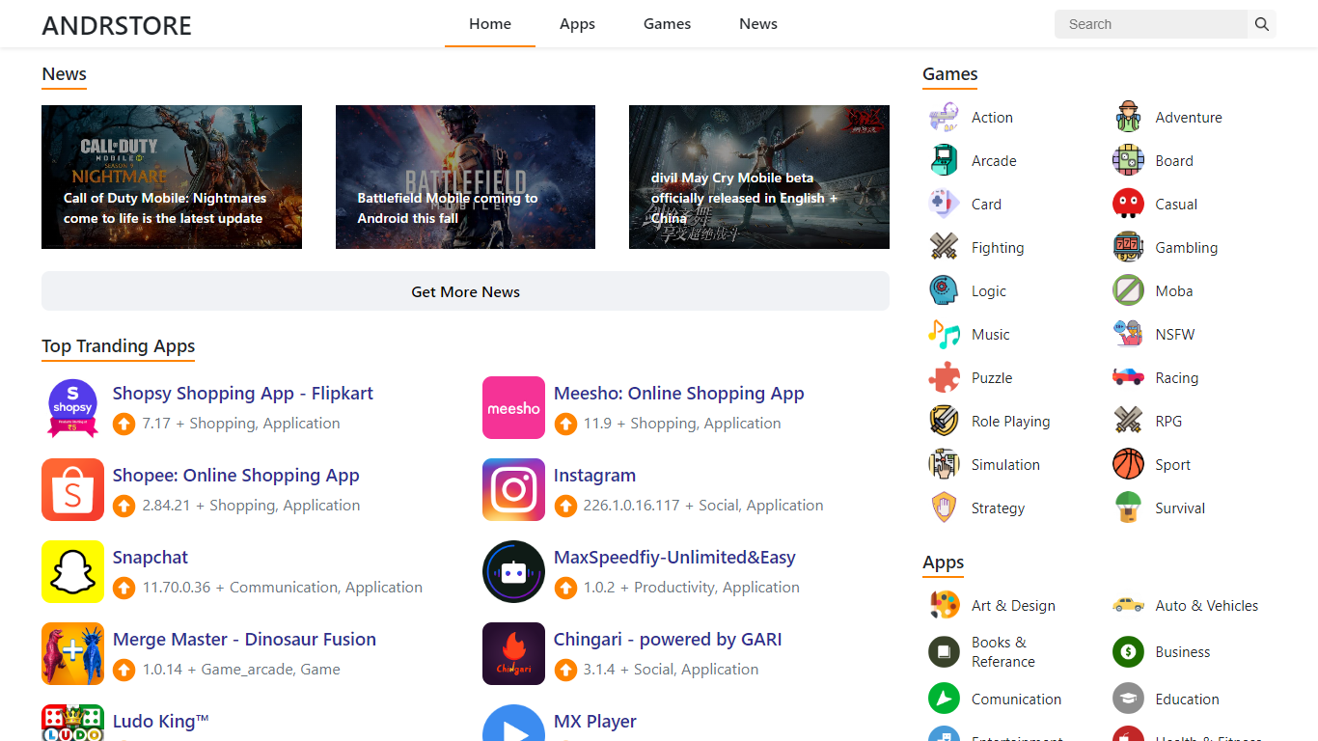Open Battlefield Mobile news thumbnail
This screenshot has height=741, width=1318.
465,177
